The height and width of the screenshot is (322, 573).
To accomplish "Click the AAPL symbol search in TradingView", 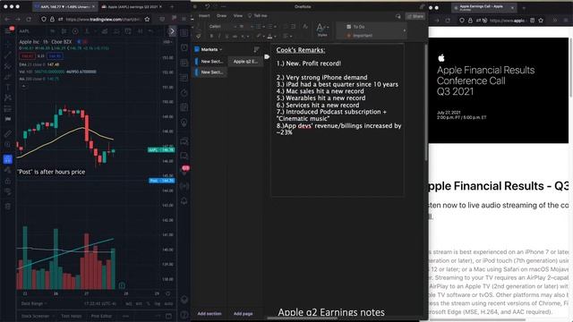I will point(24,31).
